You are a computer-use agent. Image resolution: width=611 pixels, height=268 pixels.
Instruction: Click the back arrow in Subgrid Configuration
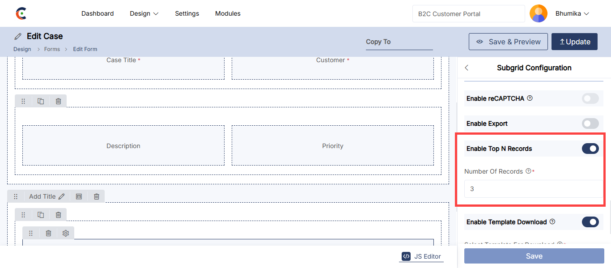467,68
